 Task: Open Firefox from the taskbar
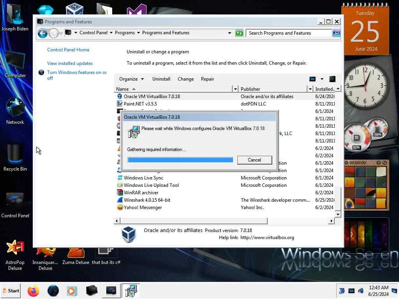[34, 290]
